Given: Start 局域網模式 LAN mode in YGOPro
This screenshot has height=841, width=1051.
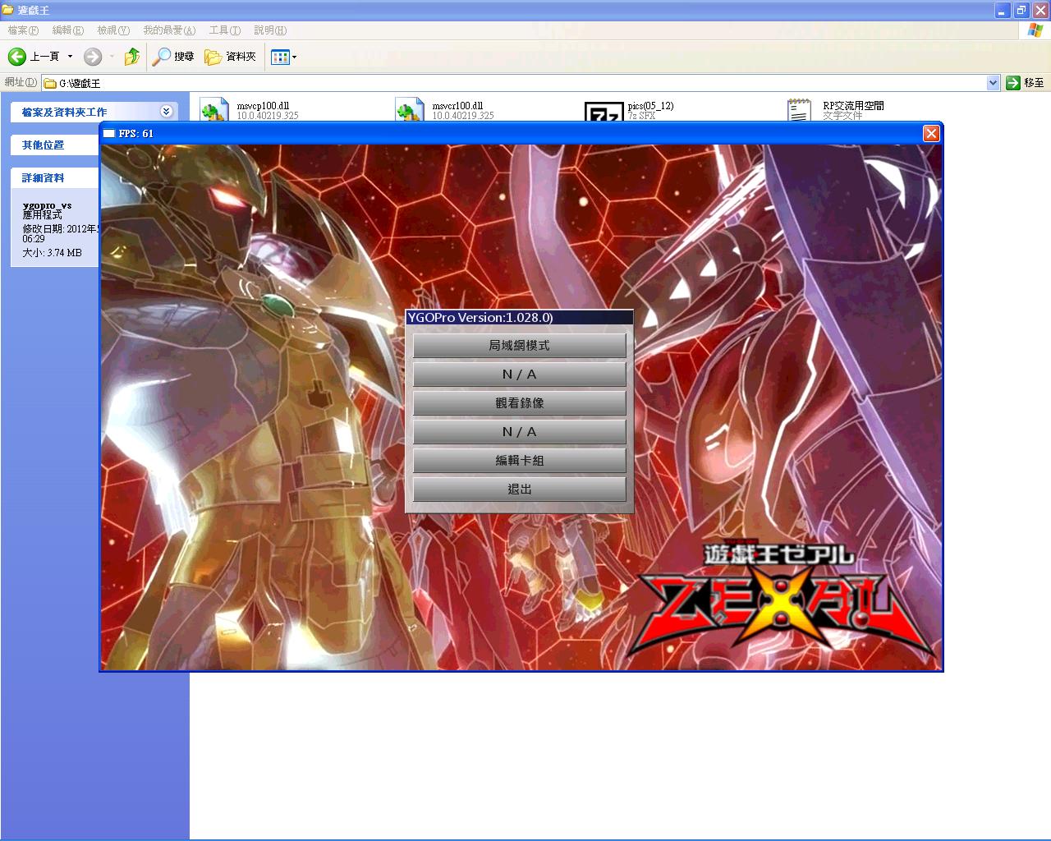Looking at the screenshot, I should point(519,345).
